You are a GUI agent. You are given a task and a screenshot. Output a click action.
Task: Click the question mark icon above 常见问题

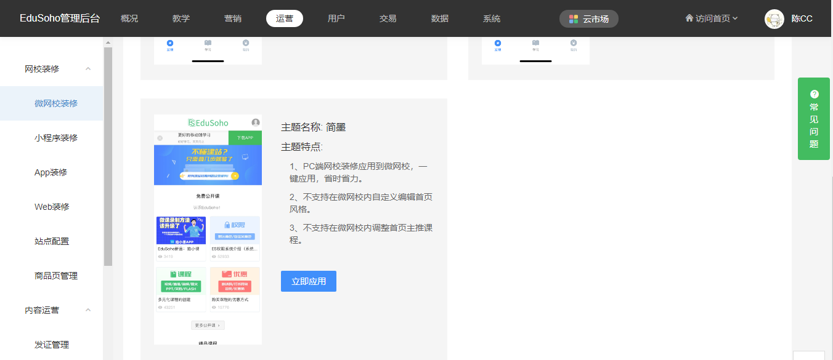point(814,94)
